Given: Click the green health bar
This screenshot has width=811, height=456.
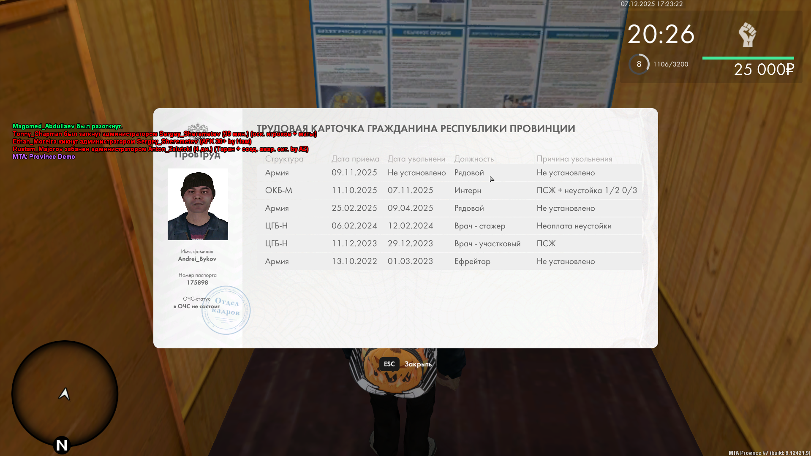Looking at the screenshot, I should pyautogui.click(x=748, y=58).
